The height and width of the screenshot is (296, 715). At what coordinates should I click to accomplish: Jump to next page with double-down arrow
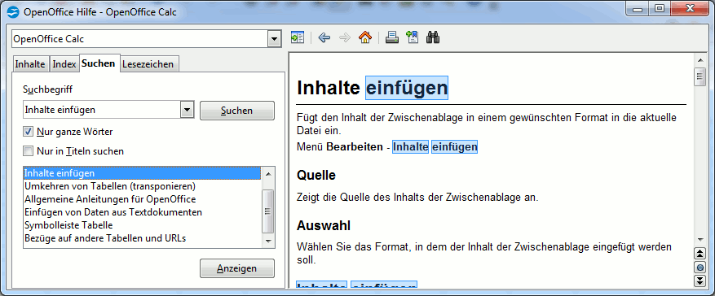(x=700, y=281)
